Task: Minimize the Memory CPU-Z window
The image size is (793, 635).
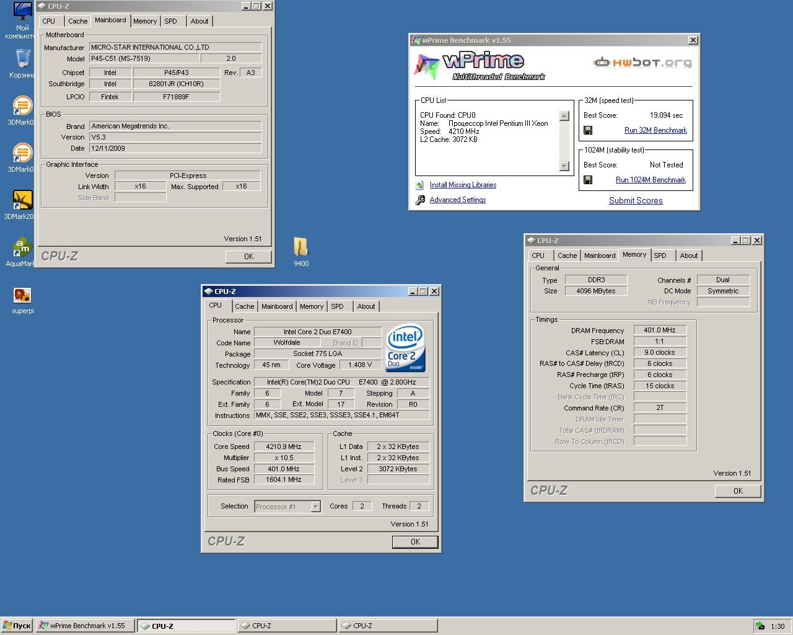Action: pyautogui.click(x=735, y=241)
